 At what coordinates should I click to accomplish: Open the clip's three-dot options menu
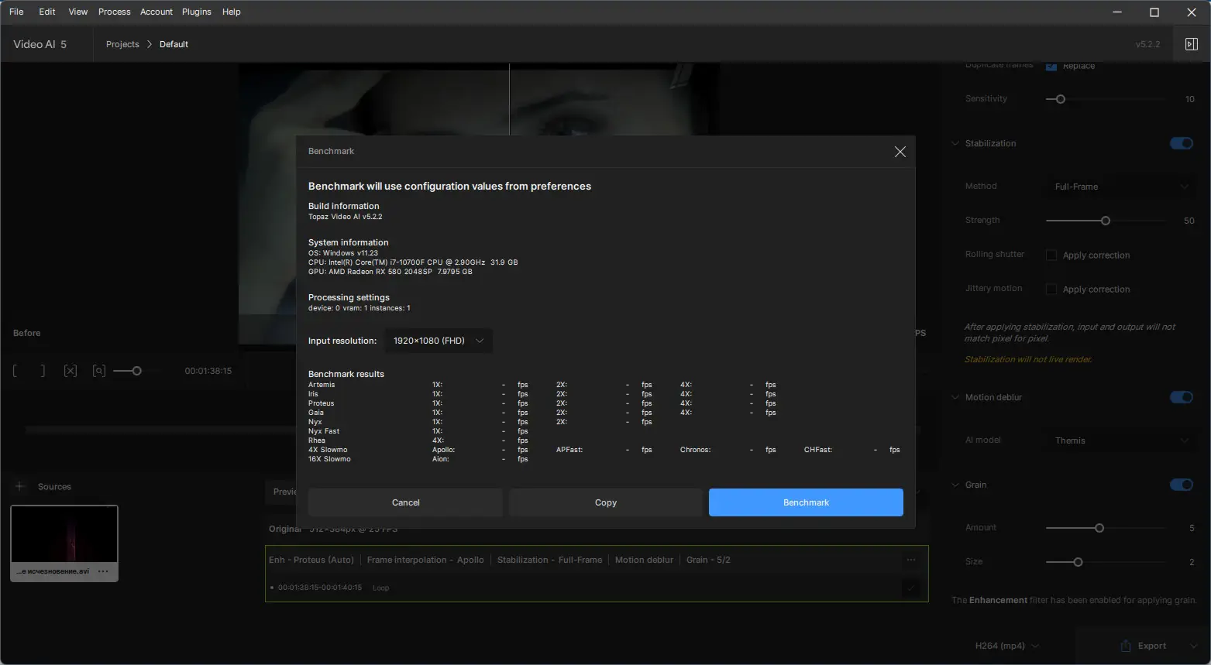click(911, 559)
